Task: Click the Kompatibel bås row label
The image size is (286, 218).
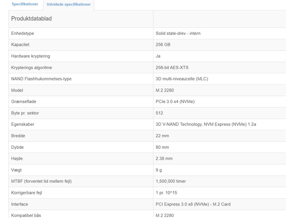Action: [26, 215]
